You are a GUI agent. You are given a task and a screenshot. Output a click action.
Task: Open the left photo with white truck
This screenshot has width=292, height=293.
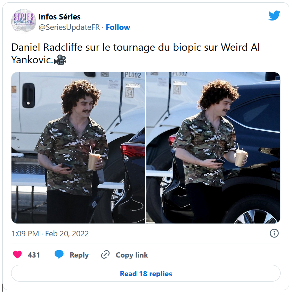(x=78, y=148)
